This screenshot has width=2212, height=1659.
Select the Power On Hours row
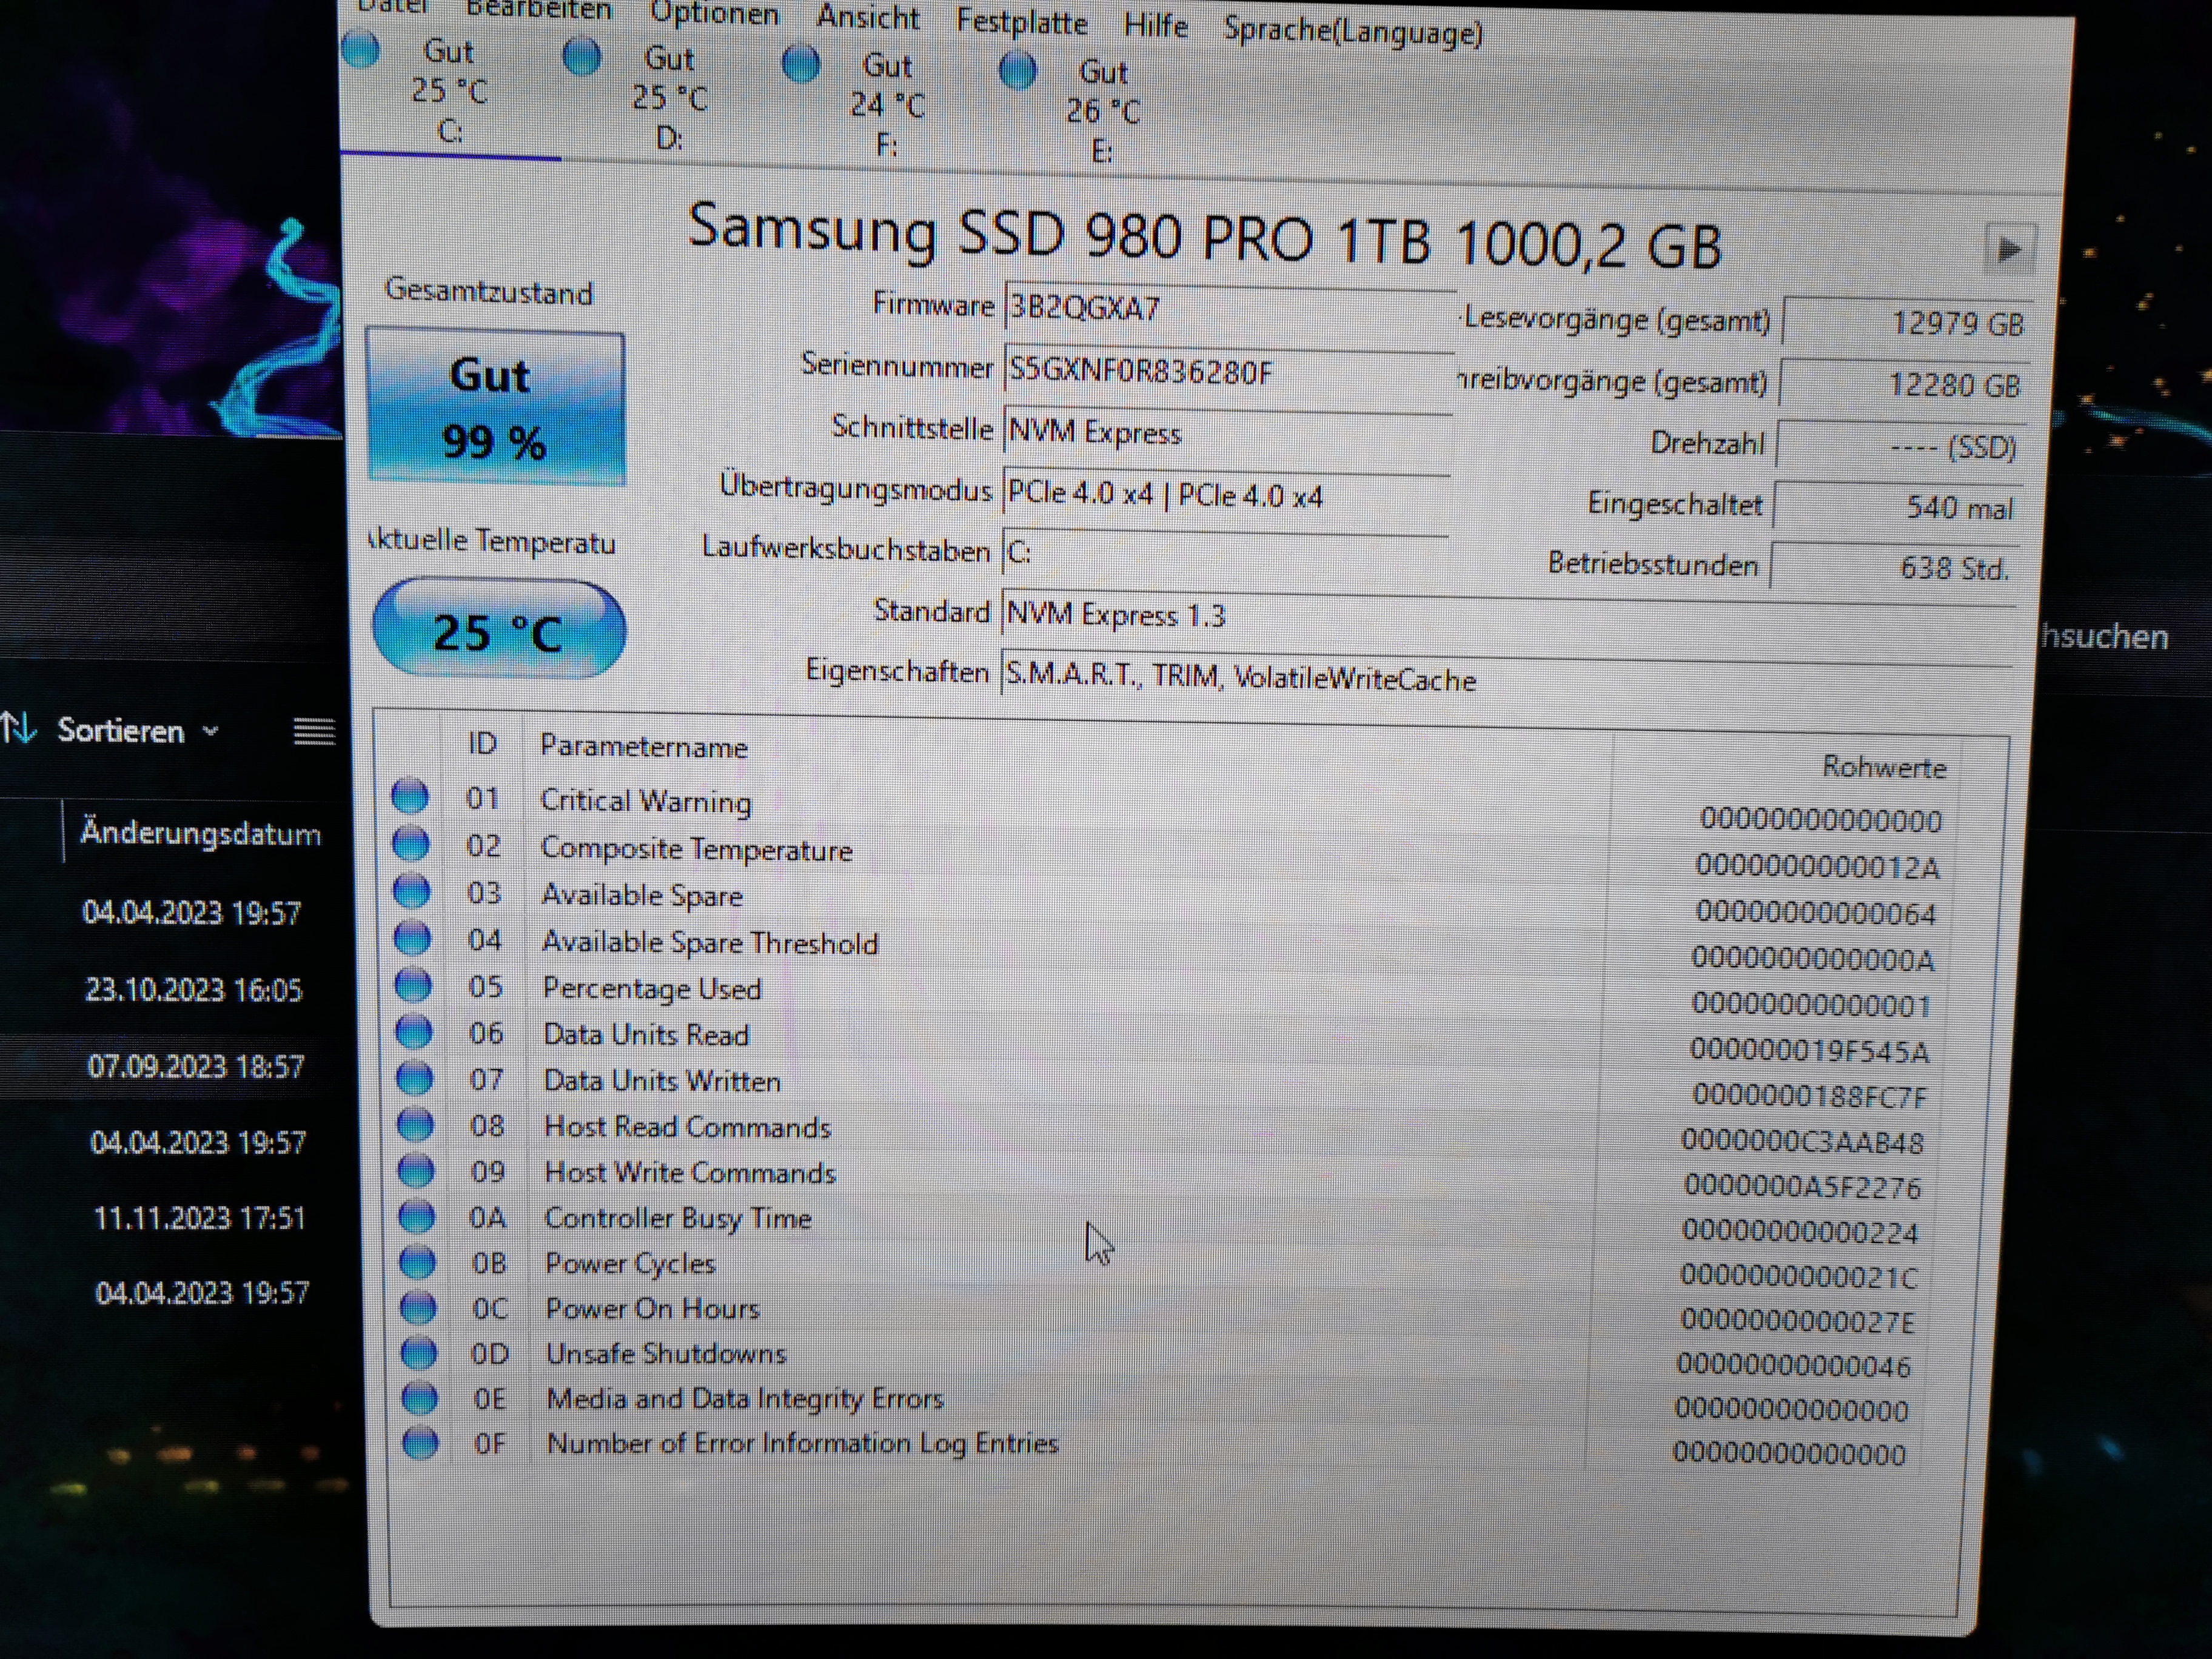(x=653, y=1308)
